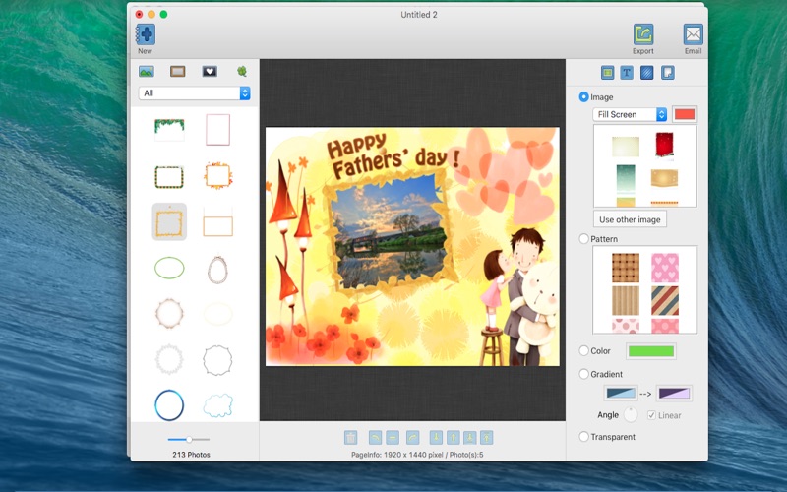Adjust the thumbnail size slider
This screenshot has width=787, height=492.
tap(189, 439)
